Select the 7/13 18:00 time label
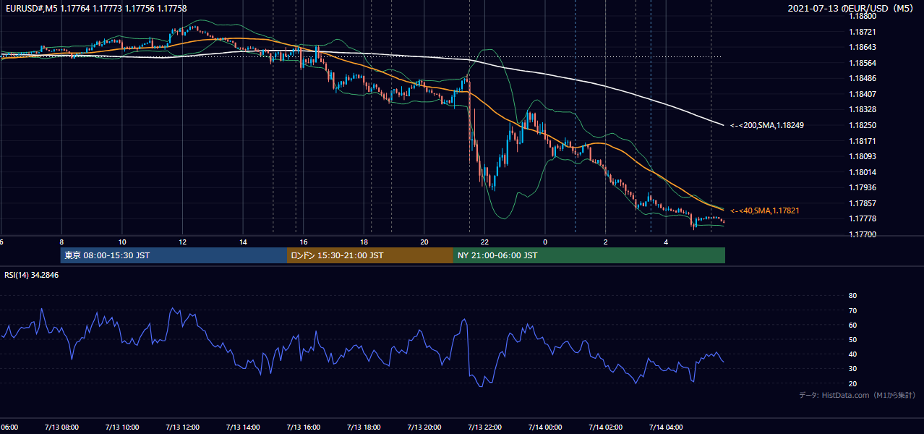This screenshot has width=924, height=434. [x=364, y=427]
